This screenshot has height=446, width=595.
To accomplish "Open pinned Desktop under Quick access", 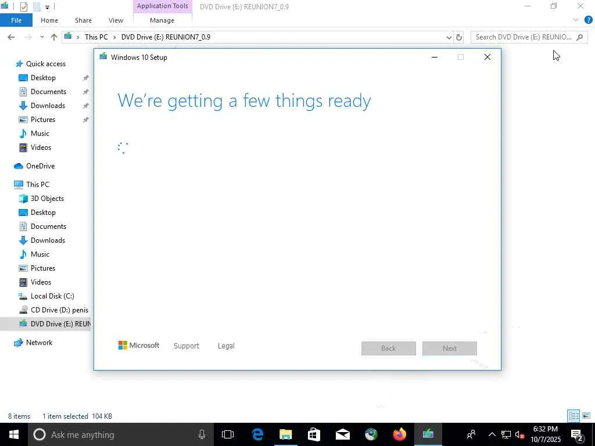I will 43,78.
